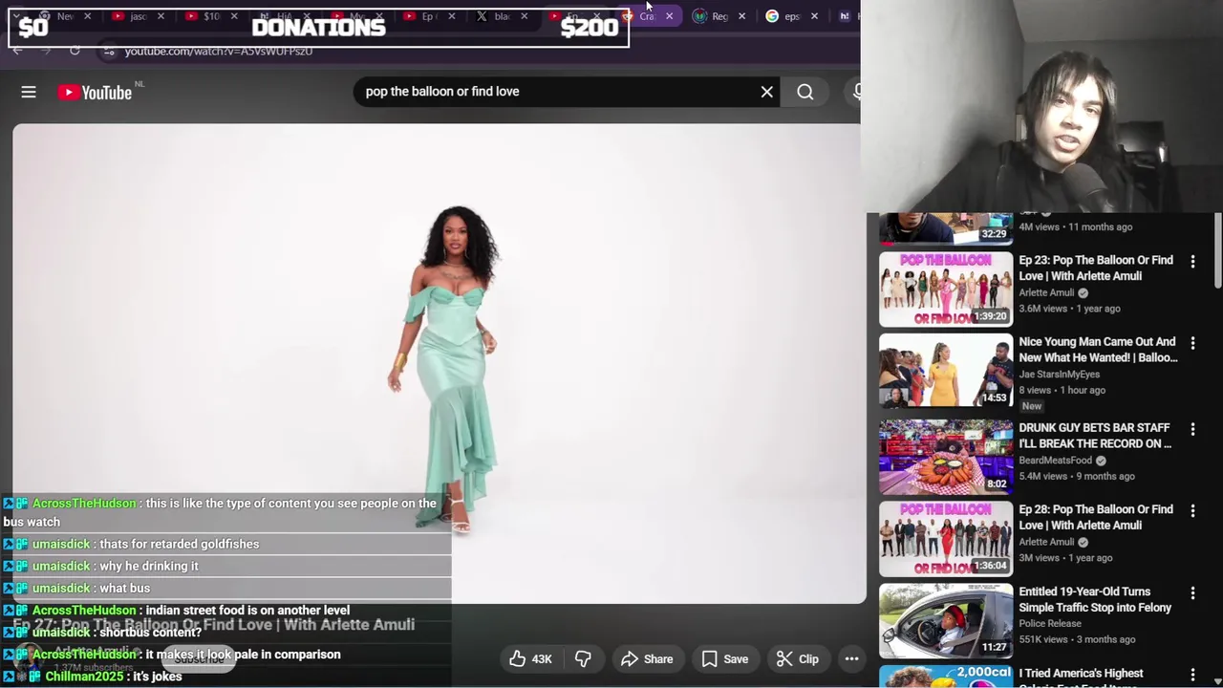Screen dimensions: 1223x688
Task: Open the Ep 23 Pop The Balloon thumbnail
Action: coord(946,290)
